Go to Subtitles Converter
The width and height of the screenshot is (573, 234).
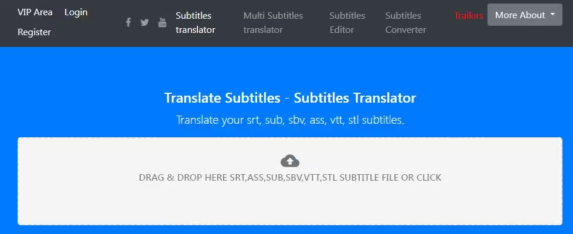click(x=405, y=23)
